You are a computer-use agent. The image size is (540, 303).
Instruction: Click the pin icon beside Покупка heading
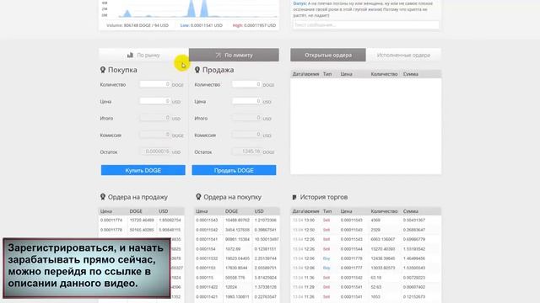click(x=103, y=70)
